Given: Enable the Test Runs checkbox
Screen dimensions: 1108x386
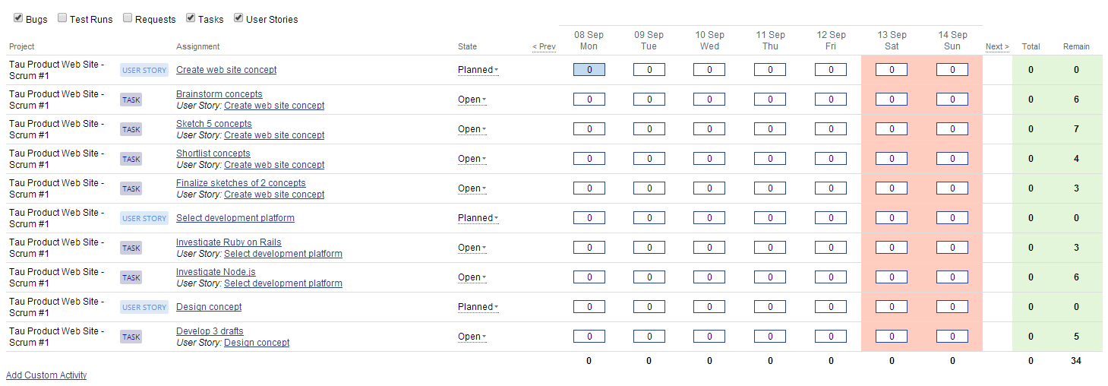Looking at the screenshot, I should click(x=62, y=18).
